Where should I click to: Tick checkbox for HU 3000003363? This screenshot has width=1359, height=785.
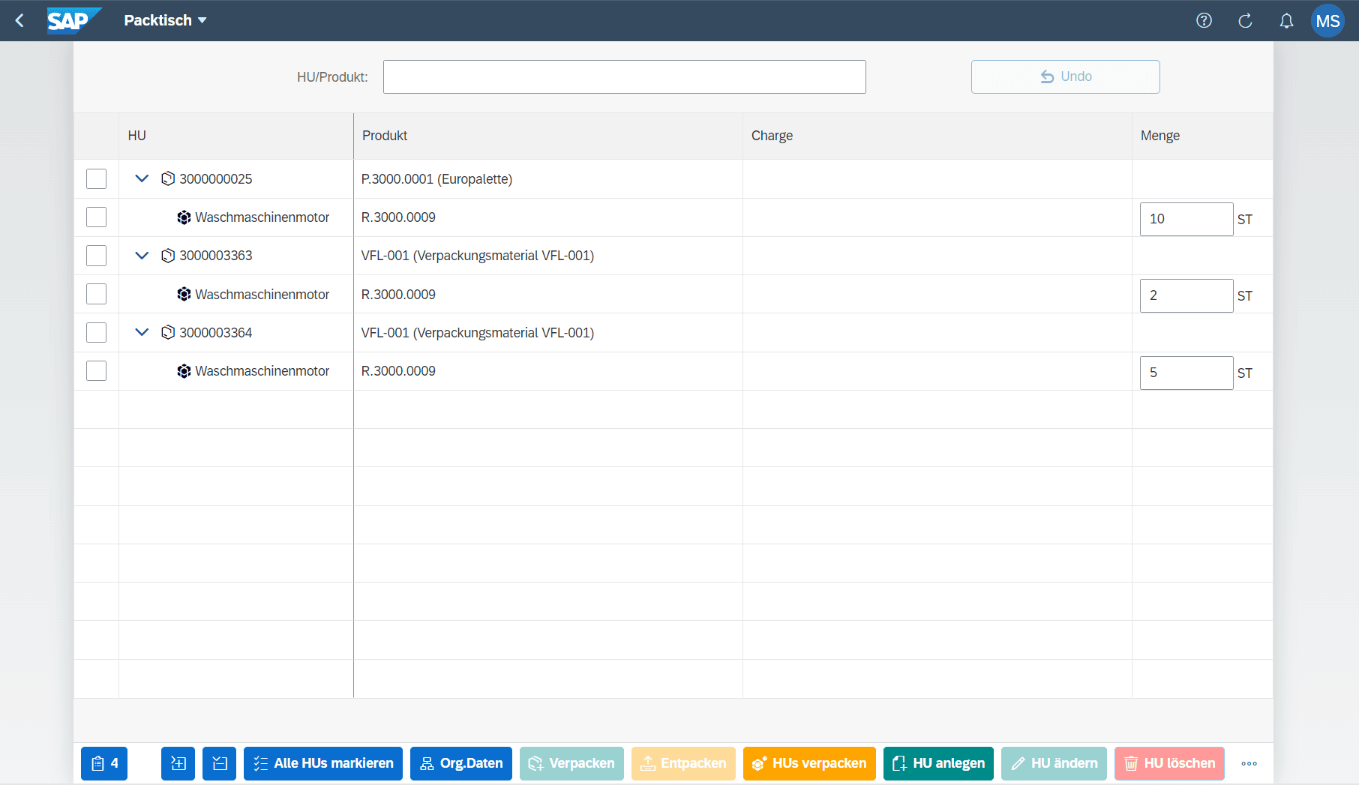coord(96,256)
